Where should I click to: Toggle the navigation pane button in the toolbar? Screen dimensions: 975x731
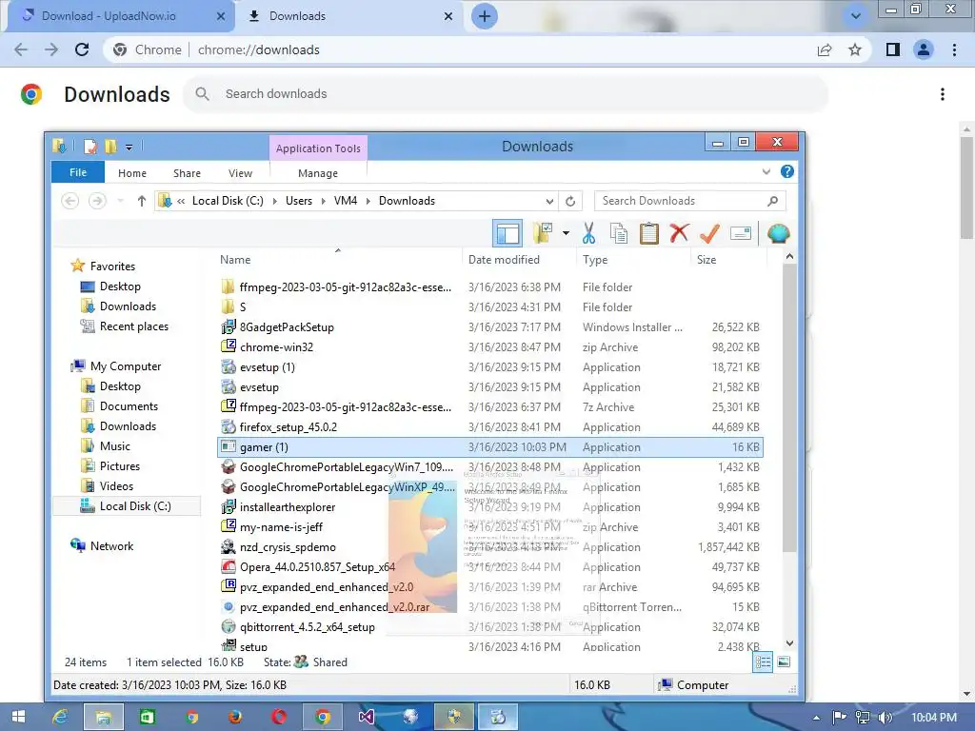click(507, 233)
